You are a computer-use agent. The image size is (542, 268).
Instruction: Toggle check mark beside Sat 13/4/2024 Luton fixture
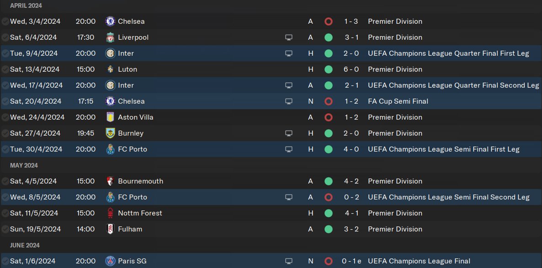point(5,69)
